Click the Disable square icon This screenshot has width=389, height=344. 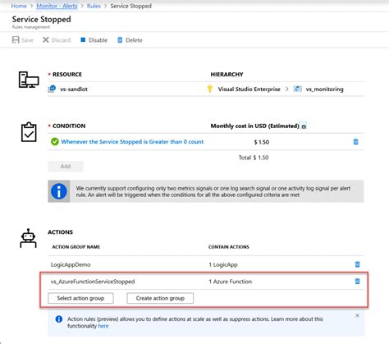point(83,40)
